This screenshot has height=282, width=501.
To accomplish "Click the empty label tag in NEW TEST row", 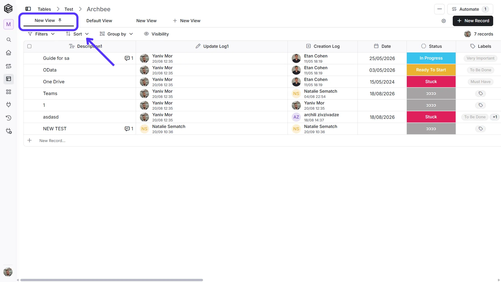I will pyautogui.click(x=480, y=129).
